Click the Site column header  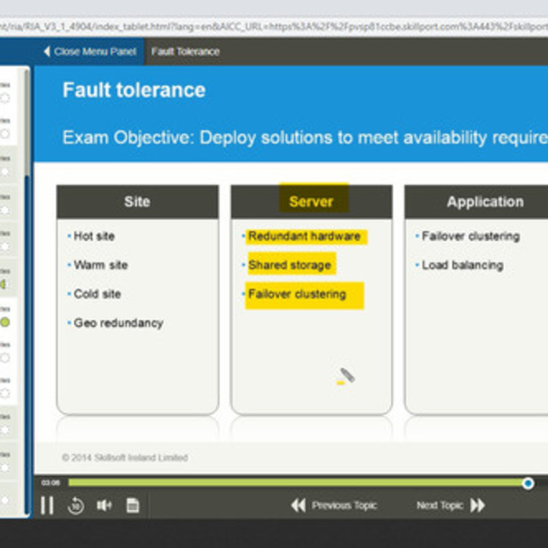(x=138, y=201)
